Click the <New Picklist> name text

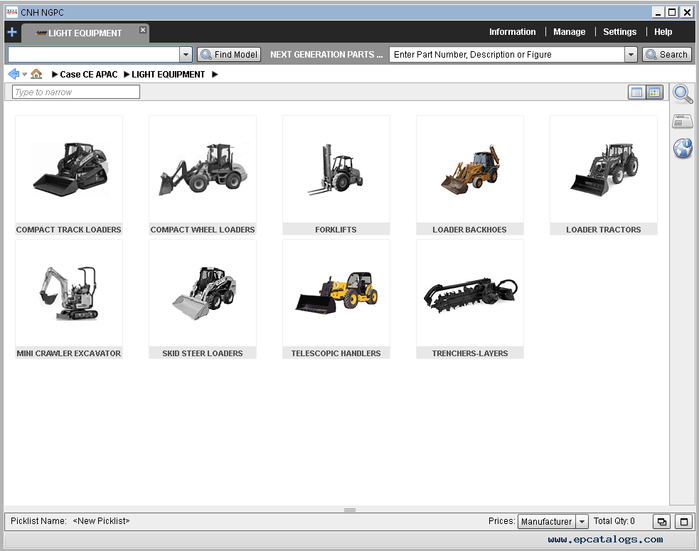pyautogui.click(x=101, y=520)
